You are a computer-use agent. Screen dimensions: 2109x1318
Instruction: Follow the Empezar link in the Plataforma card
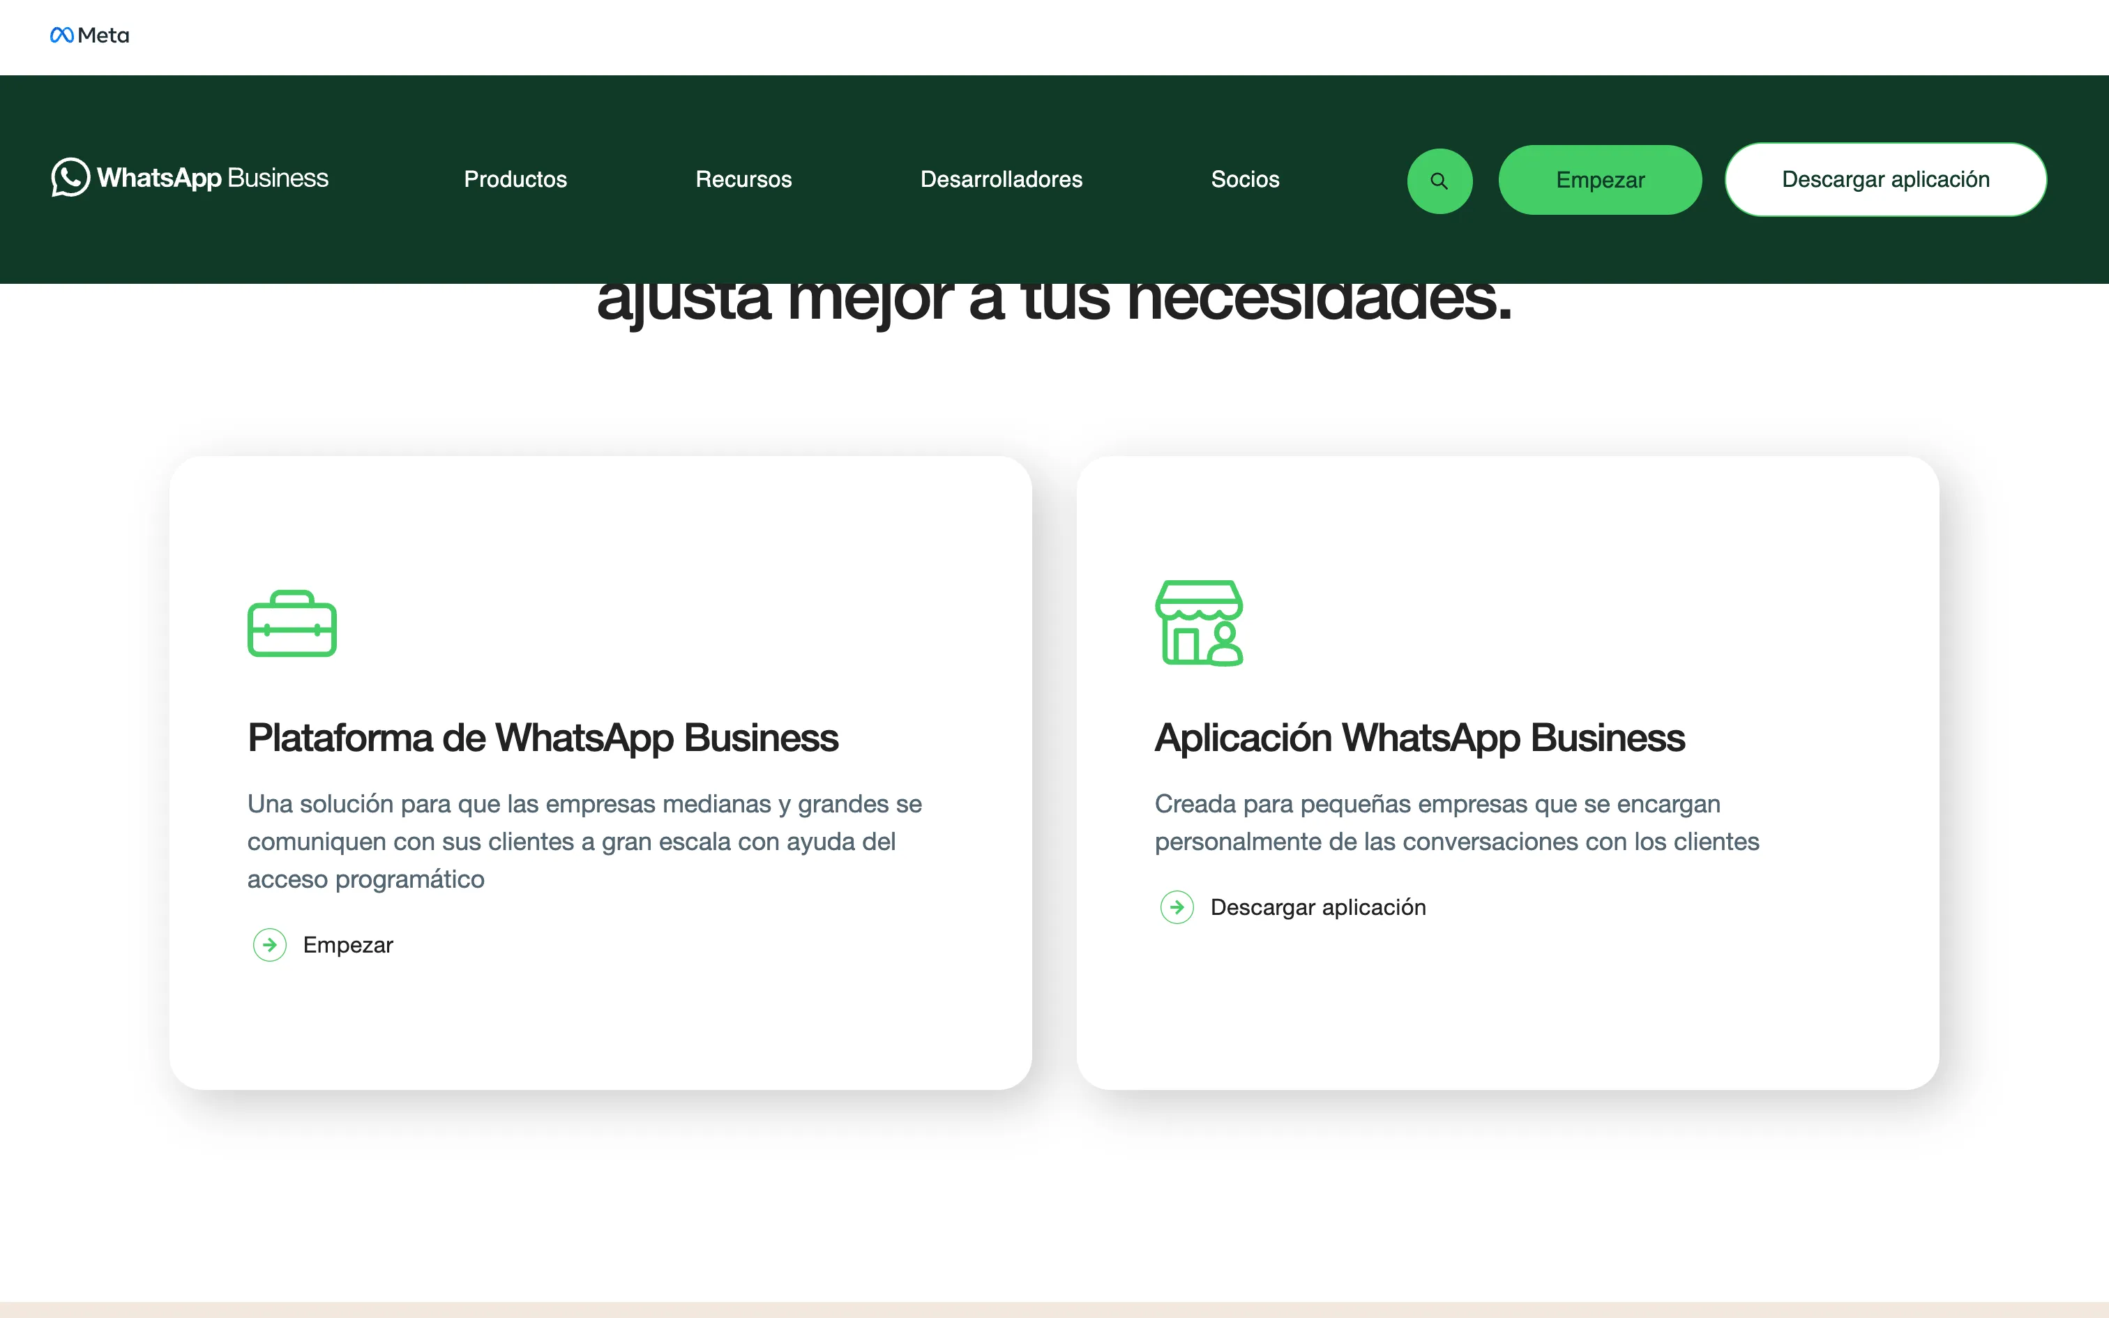pyautogui.click(x=348, y=945)
